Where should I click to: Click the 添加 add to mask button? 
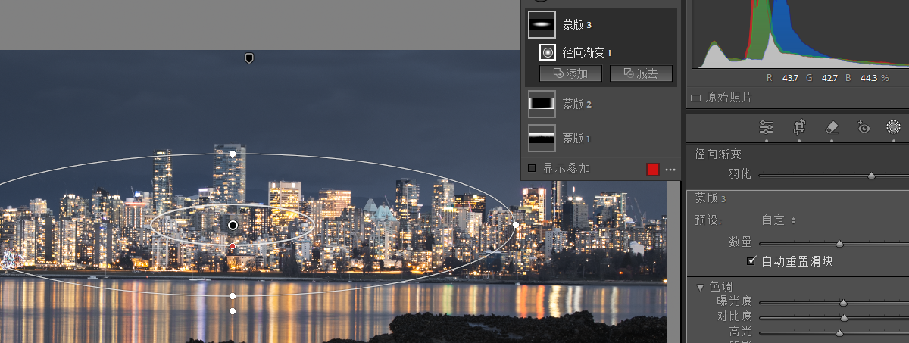570,73
